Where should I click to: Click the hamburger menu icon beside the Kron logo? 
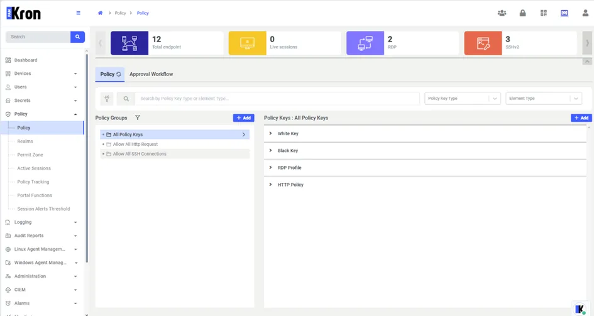pos(79,13)
